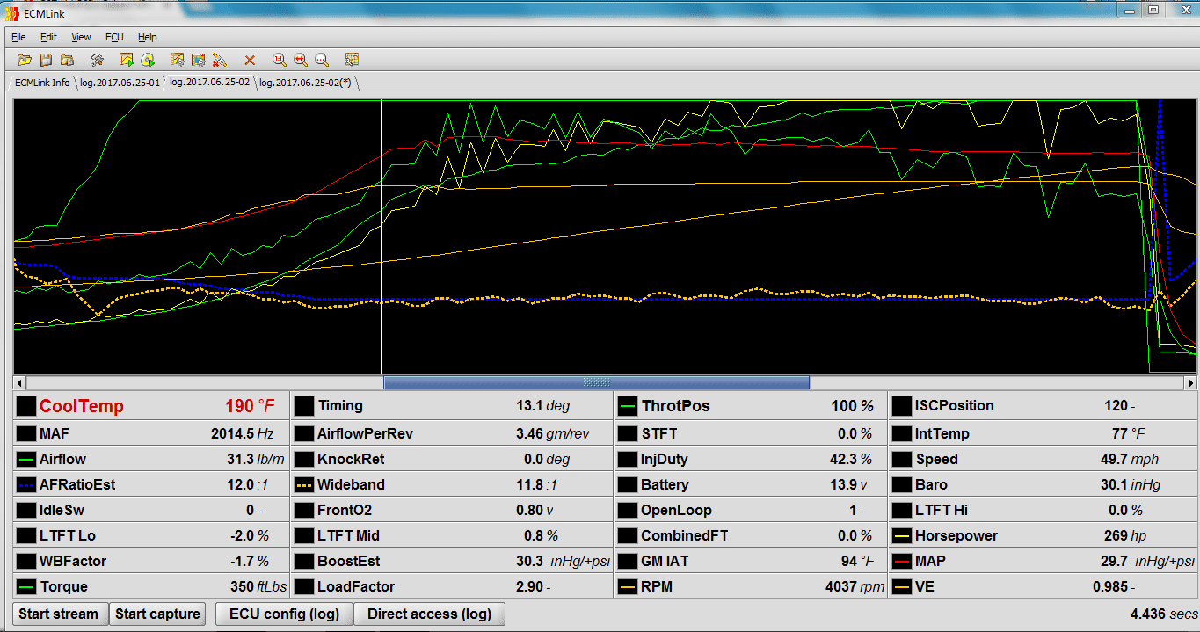Image resolution: width=1200 pixels, height=632 pixels.
Task: Click the graph horizontal scrollbar thumb
Action: point(596,382)
